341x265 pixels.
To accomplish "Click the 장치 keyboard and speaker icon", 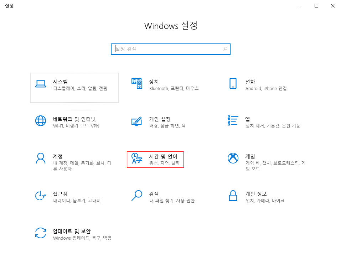I will [137, 83].
